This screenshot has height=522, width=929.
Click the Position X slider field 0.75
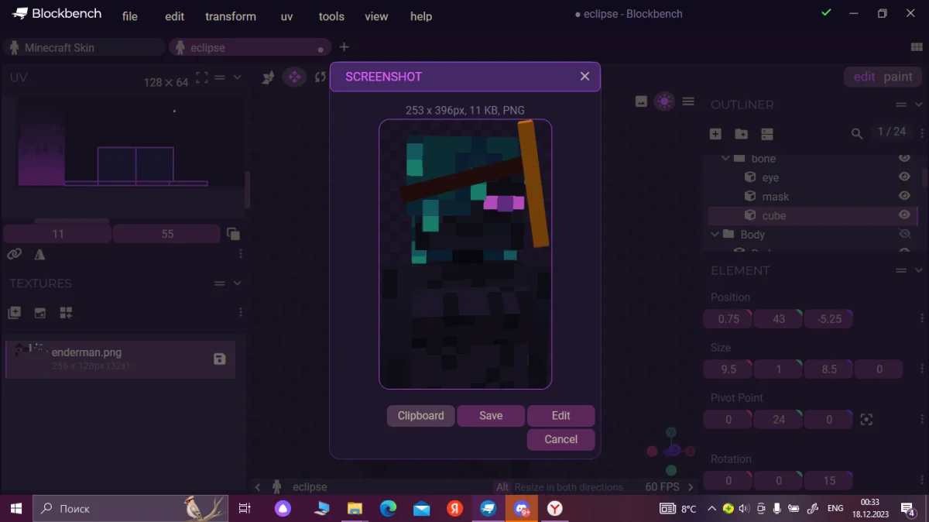pyautogui.click(x=728, y=318)
